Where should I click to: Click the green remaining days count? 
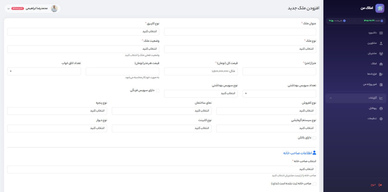click(x=331, y=21)
